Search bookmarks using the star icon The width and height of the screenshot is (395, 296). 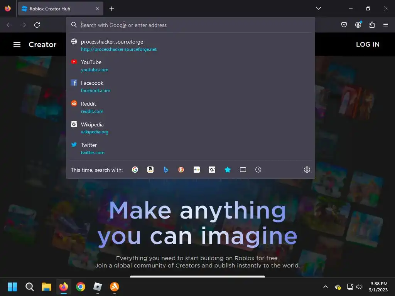click(x=228, y=170)
